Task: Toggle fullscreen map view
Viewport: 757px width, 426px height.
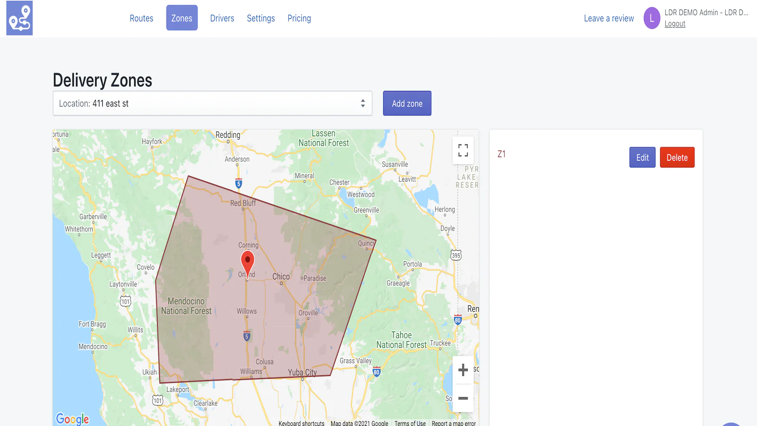Action: coord(463,151)
